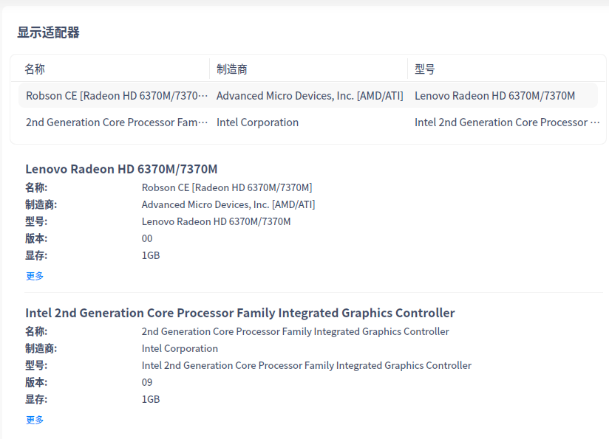
Task: Click the 型号 column header
Action: [x=425, y=69]
